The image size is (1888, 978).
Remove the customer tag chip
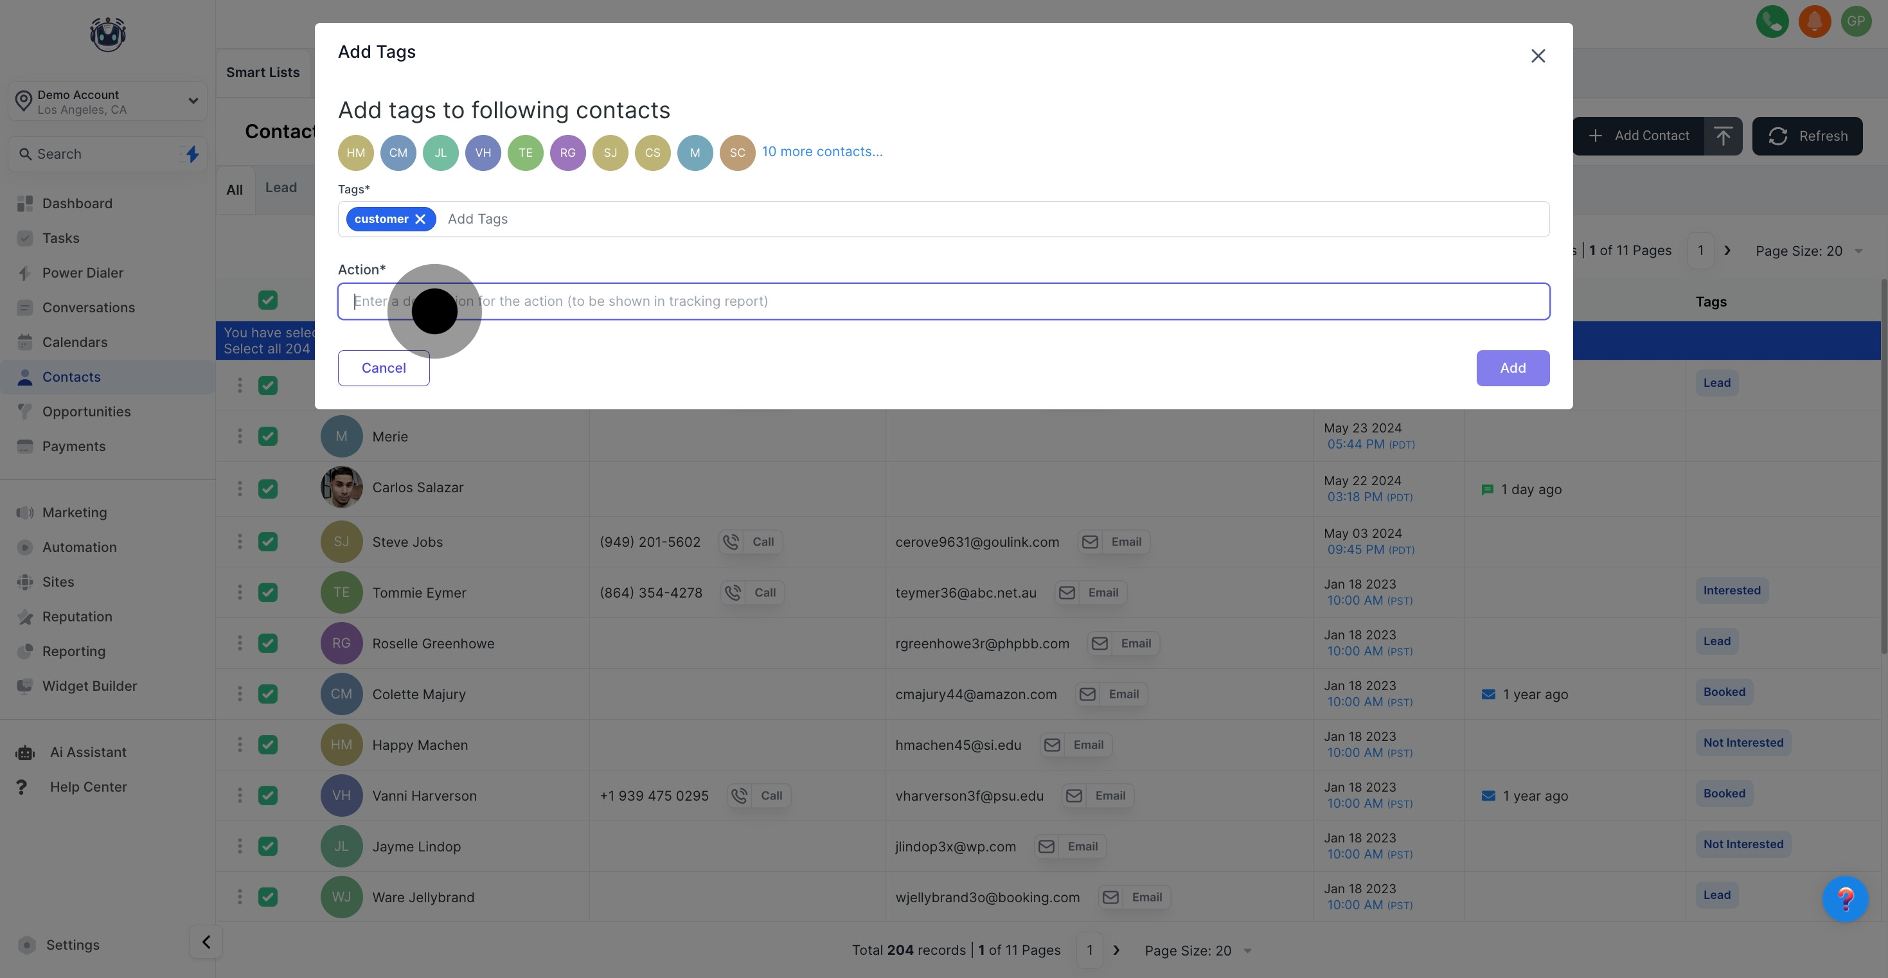tap(420, 219)
